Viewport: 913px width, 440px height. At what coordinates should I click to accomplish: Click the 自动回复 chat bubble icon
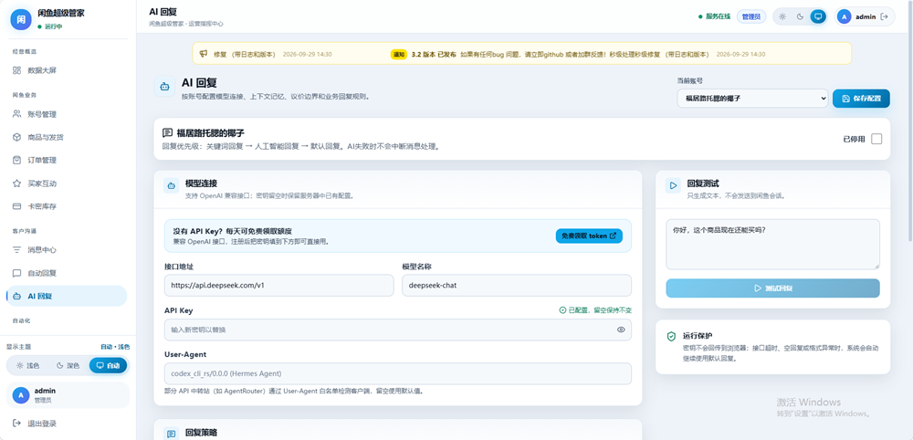[16, 273]
